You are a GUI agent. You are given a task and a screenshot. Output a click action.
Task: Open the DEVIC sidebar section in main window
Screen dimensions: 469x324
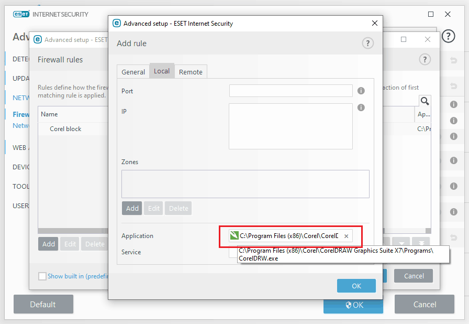click(20, 167)
